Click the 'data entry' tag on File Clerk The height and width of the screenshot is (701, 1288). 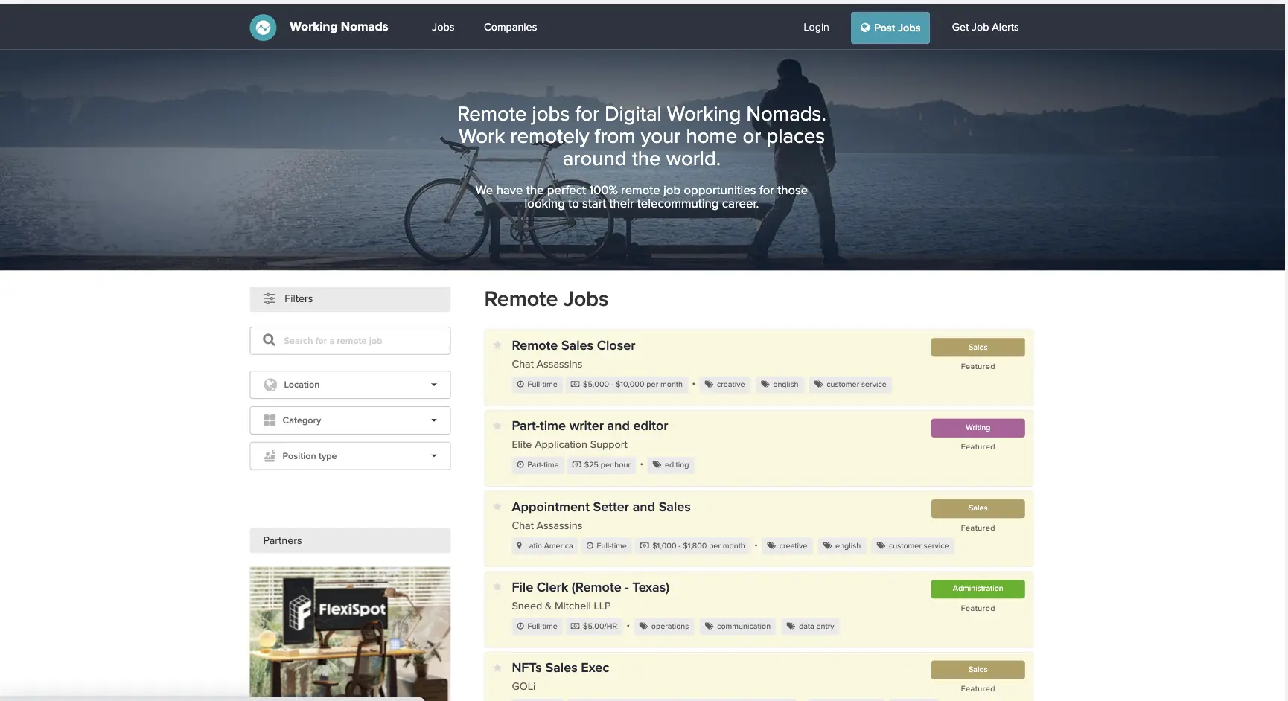click(x=810, y=627)
